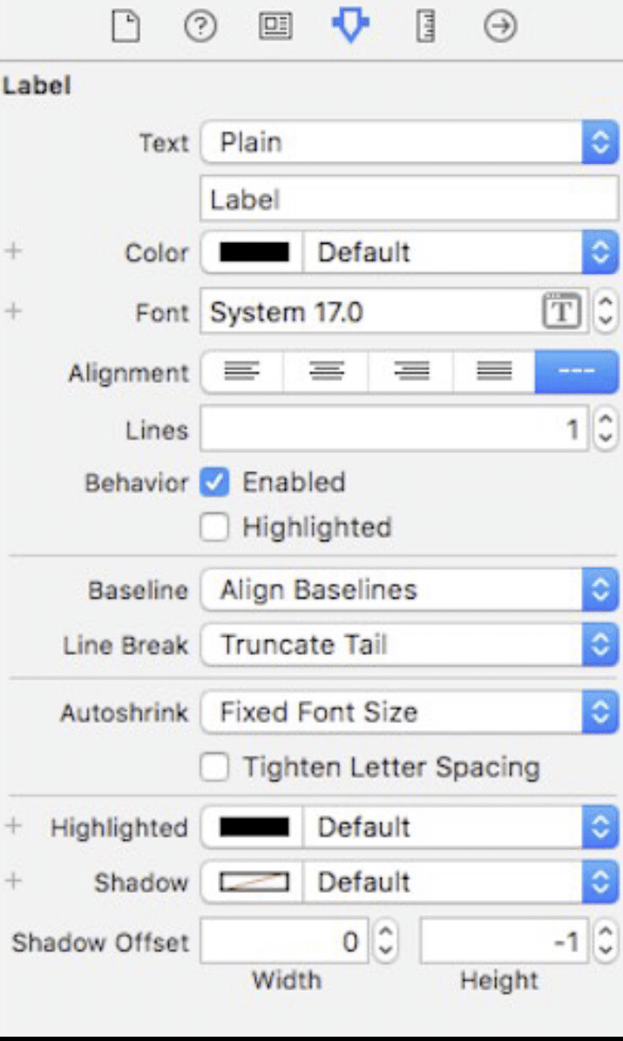
Task: Open the Connections inspector arrow icon
Action: point(499,26)
